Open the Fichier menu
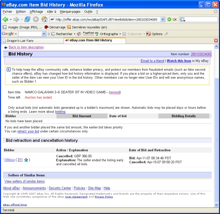Screen dimensions: 220x214 point(7,12)
